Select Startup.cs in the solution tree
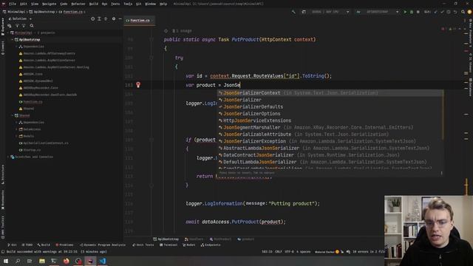The image size is (473, 266). tap(32, 150)
